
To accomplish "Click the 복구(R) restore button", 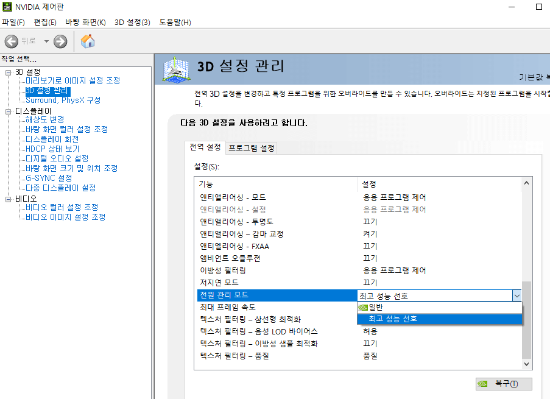I will point(504,384).
